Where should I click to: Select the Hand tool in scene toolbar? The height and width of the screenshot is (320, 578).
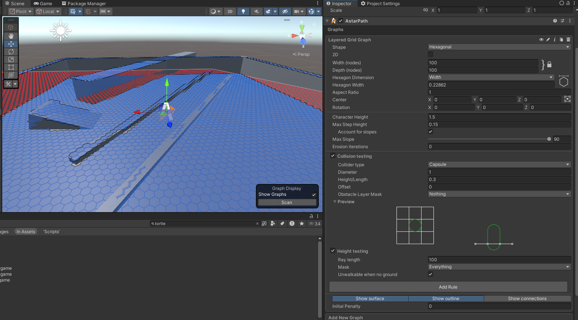coord(11,36)
